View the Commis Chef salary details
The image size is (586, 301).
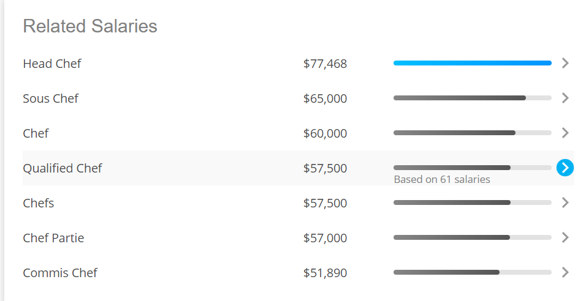60,273
